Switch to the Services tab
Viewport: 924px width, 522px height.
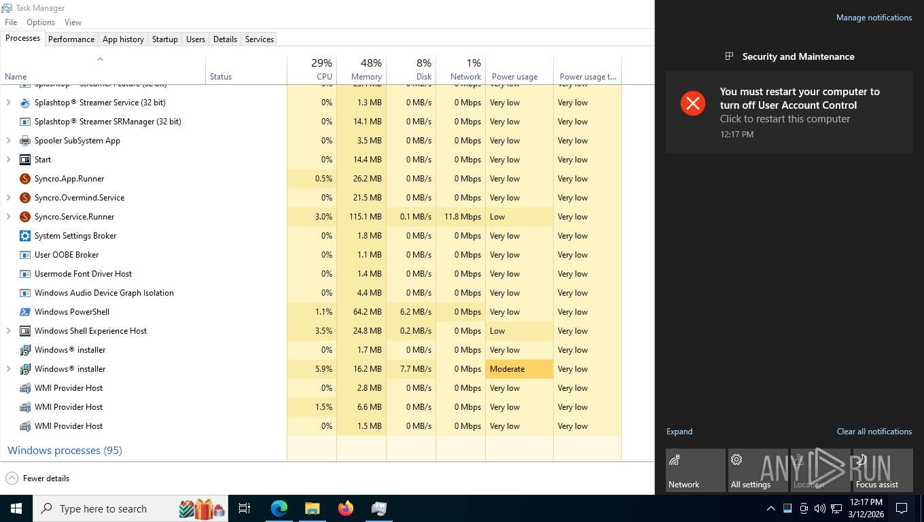coord(260,39)
